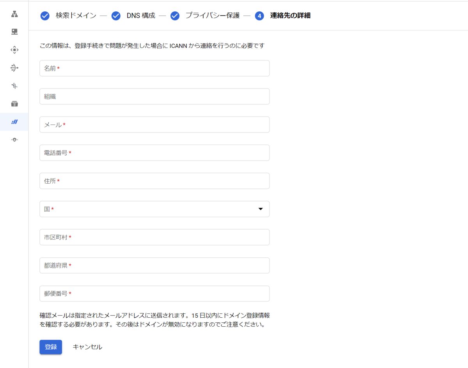Click the 郵便番号 input field

[154, 294]
